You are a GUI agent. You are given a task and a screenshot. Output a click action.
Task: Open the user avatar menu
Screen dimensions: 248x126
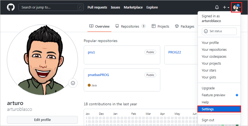pyautogui.click(x=237, y=7)
